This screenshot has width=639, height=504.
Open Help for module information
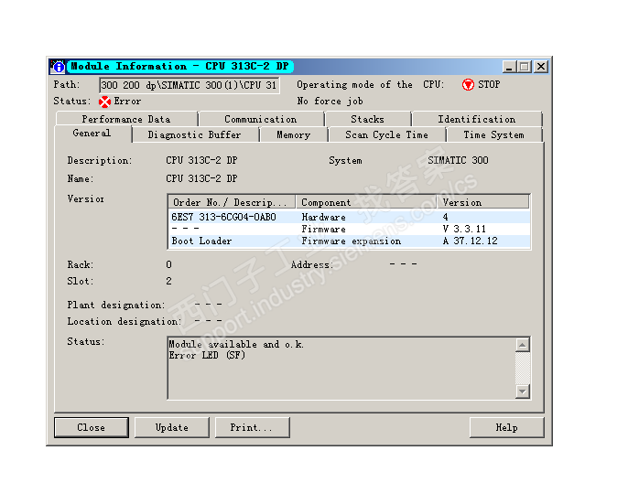coord(506,427)
